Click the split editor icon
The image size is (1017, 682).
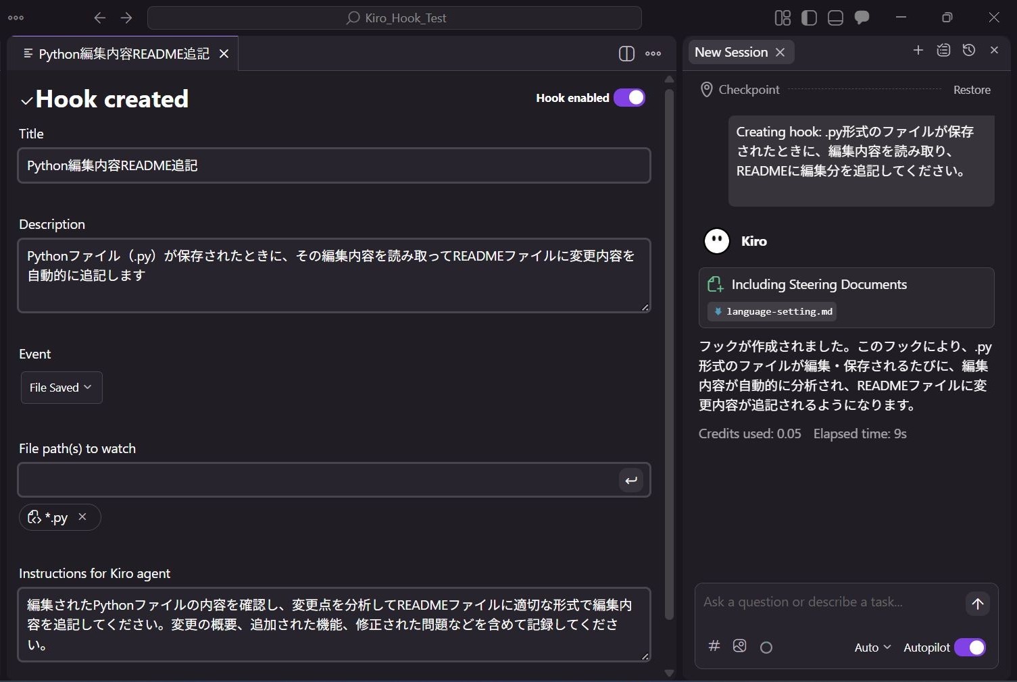(x=626, y=54)
